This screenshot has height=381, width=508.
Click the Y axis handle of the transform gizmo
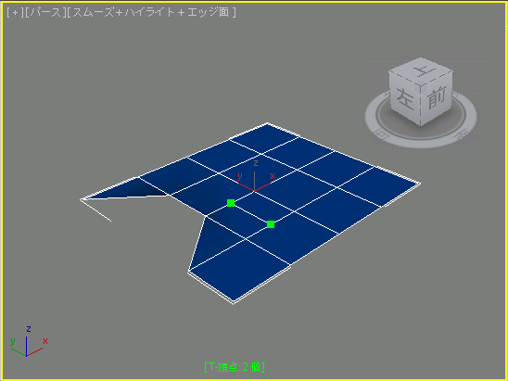point(246,186)
